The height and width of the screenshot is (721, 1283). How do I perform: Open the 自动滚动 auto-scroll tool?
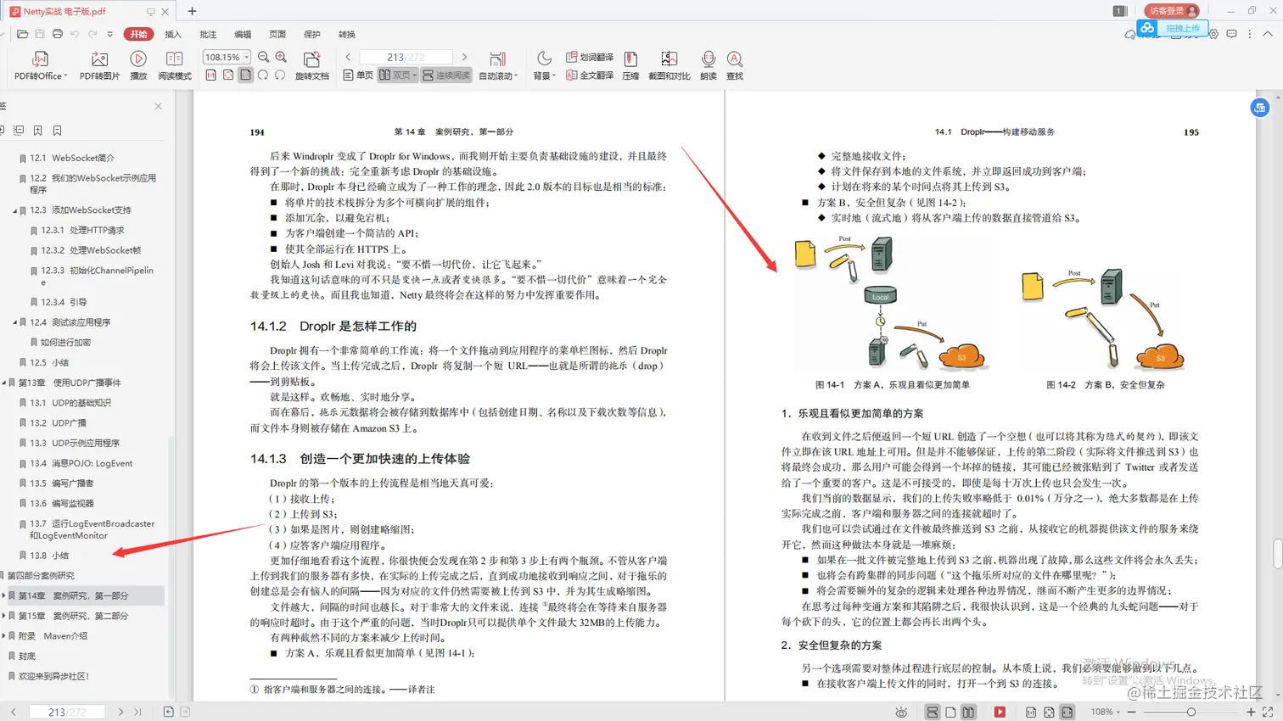(x=497, y=65)
